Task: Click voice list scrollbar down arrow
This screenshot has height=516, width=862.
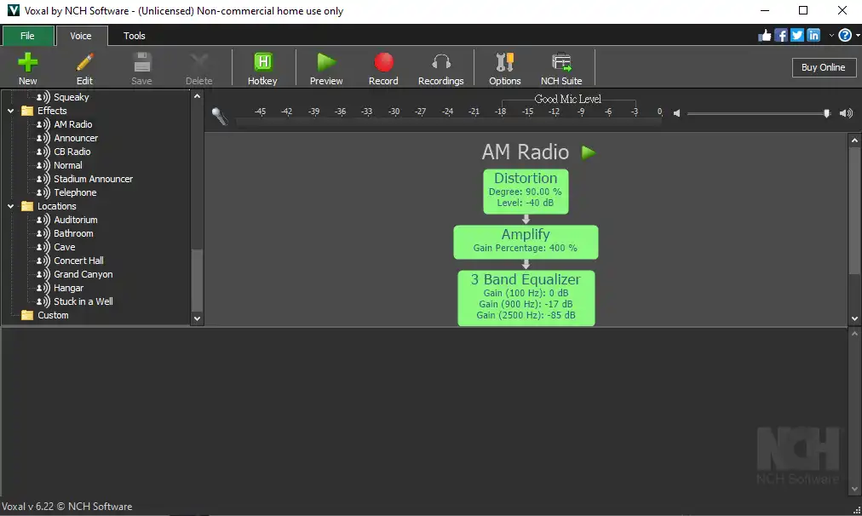Action: pyautogui.click(x=197, y=318)
